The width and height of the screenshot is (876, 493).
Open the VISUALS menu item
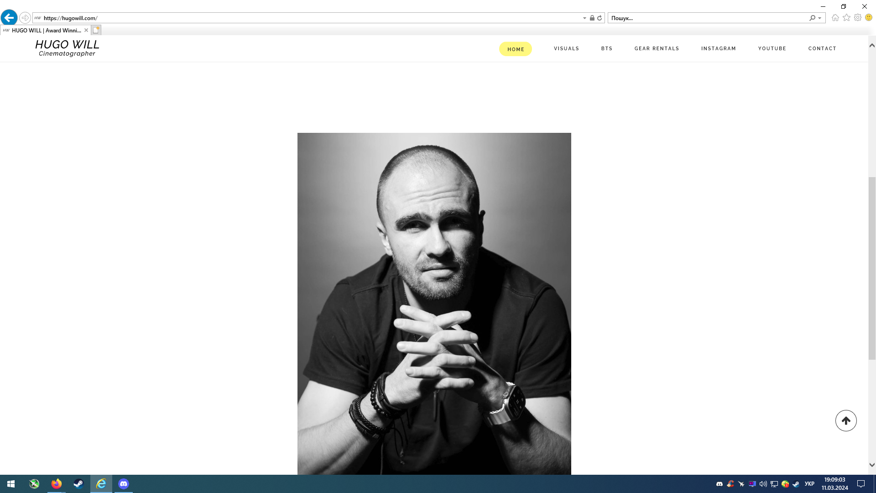[x=566, y=48]
